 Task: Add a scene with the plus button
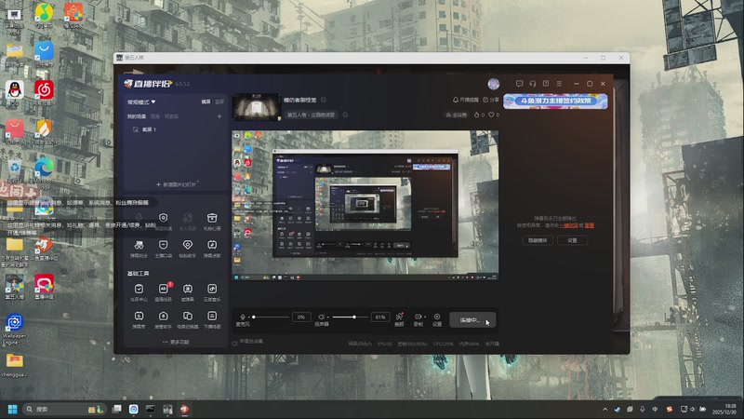coord(219,116)
